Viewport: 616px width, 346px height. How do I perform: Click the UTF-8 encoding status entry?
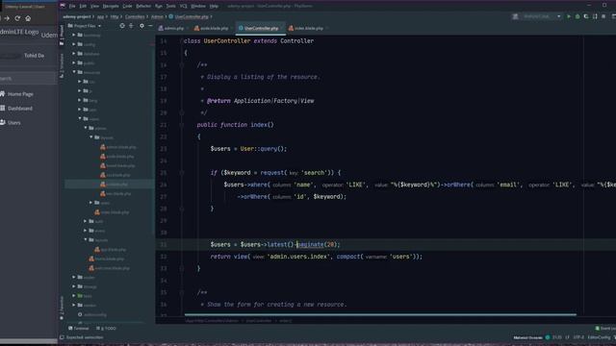578,337
